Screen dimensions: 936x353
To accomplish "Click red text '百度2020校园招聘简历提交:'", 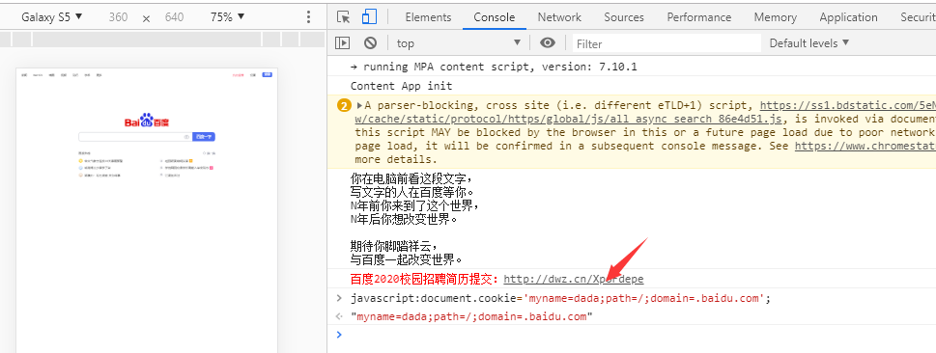I will coord(424,279).
